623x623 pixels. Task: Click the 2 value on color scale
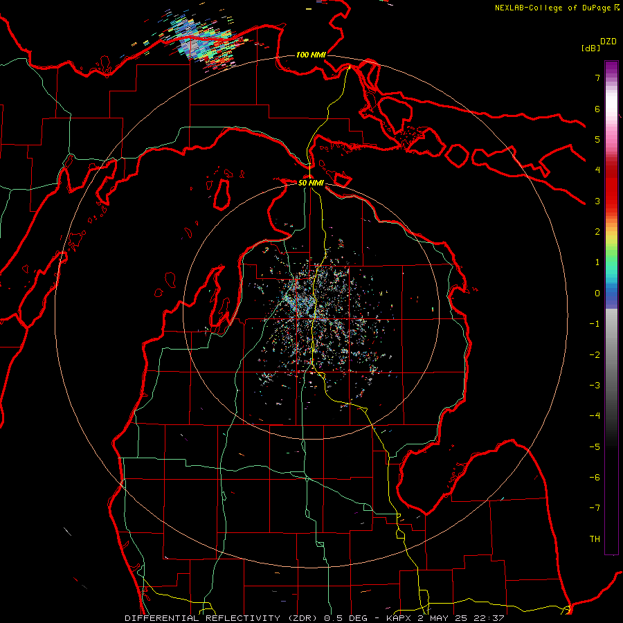tap(597, 232)
